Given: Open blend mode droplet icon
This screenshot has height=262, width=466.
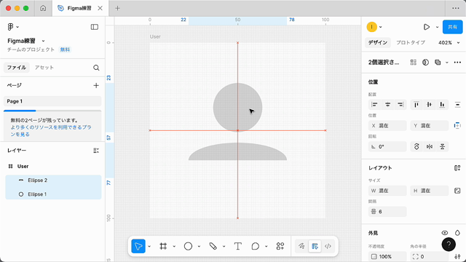Looking at the screenshot, I should (x=457, y=233).
